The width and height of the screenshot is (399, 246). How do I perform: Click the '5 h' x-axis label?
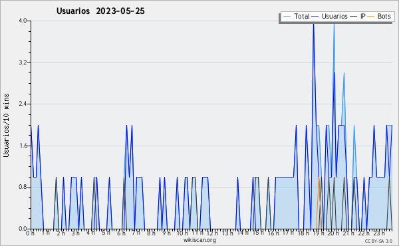pyautogui.click(x=106, y=233)
